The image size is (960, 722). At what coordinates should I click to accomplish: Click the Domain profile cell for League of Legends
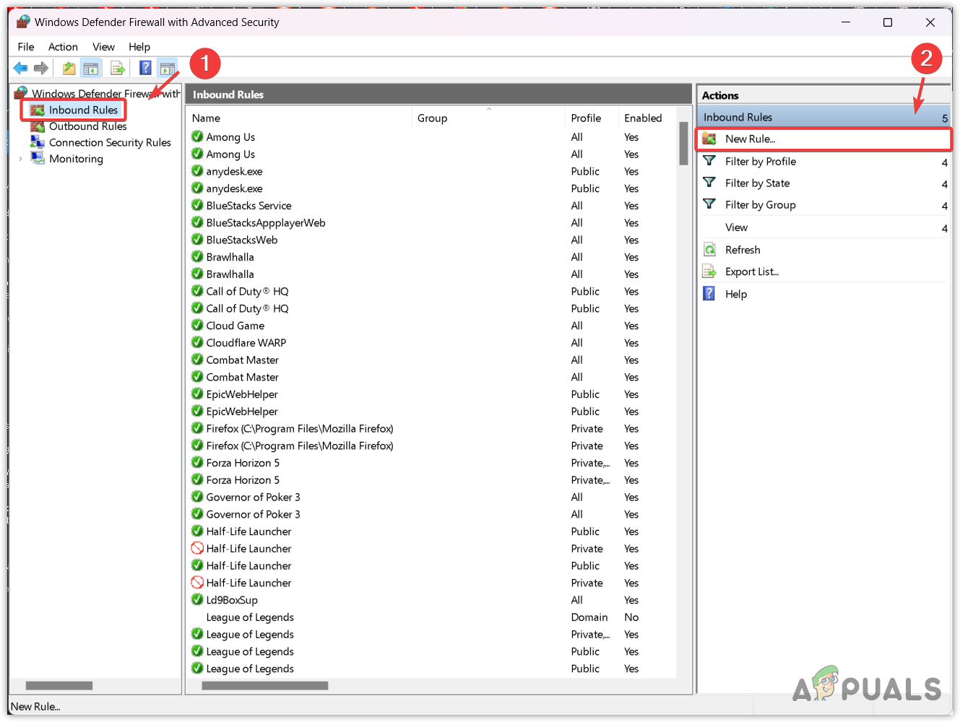589,617
